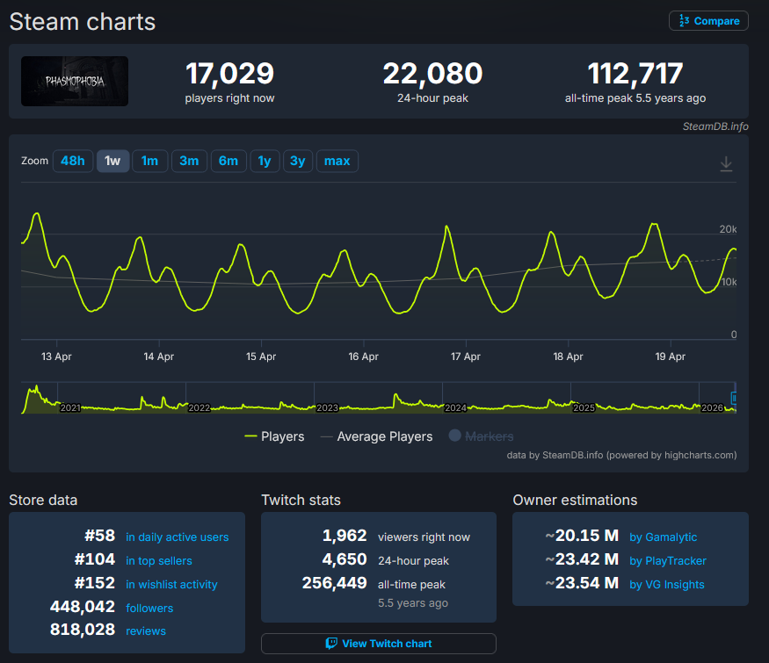This screenshot has height=663, width=769.
Task: Click the View Twitch chart button
Action: (379, 644)
